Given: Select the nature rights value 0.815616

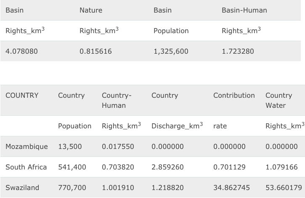Looking at the screenshot, I should (x=95, y=52).
